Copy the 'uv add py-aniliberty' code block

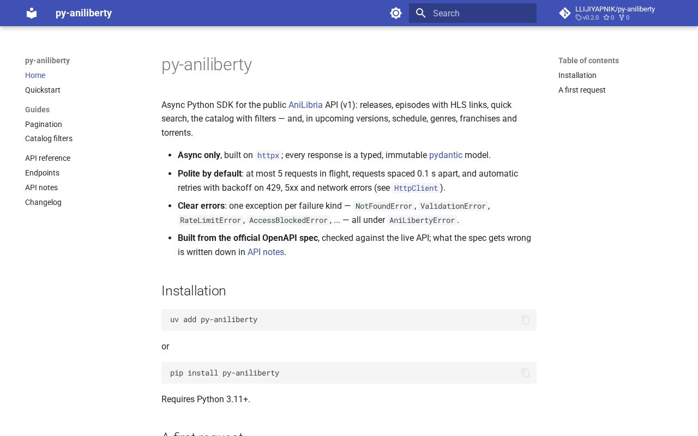525,320
